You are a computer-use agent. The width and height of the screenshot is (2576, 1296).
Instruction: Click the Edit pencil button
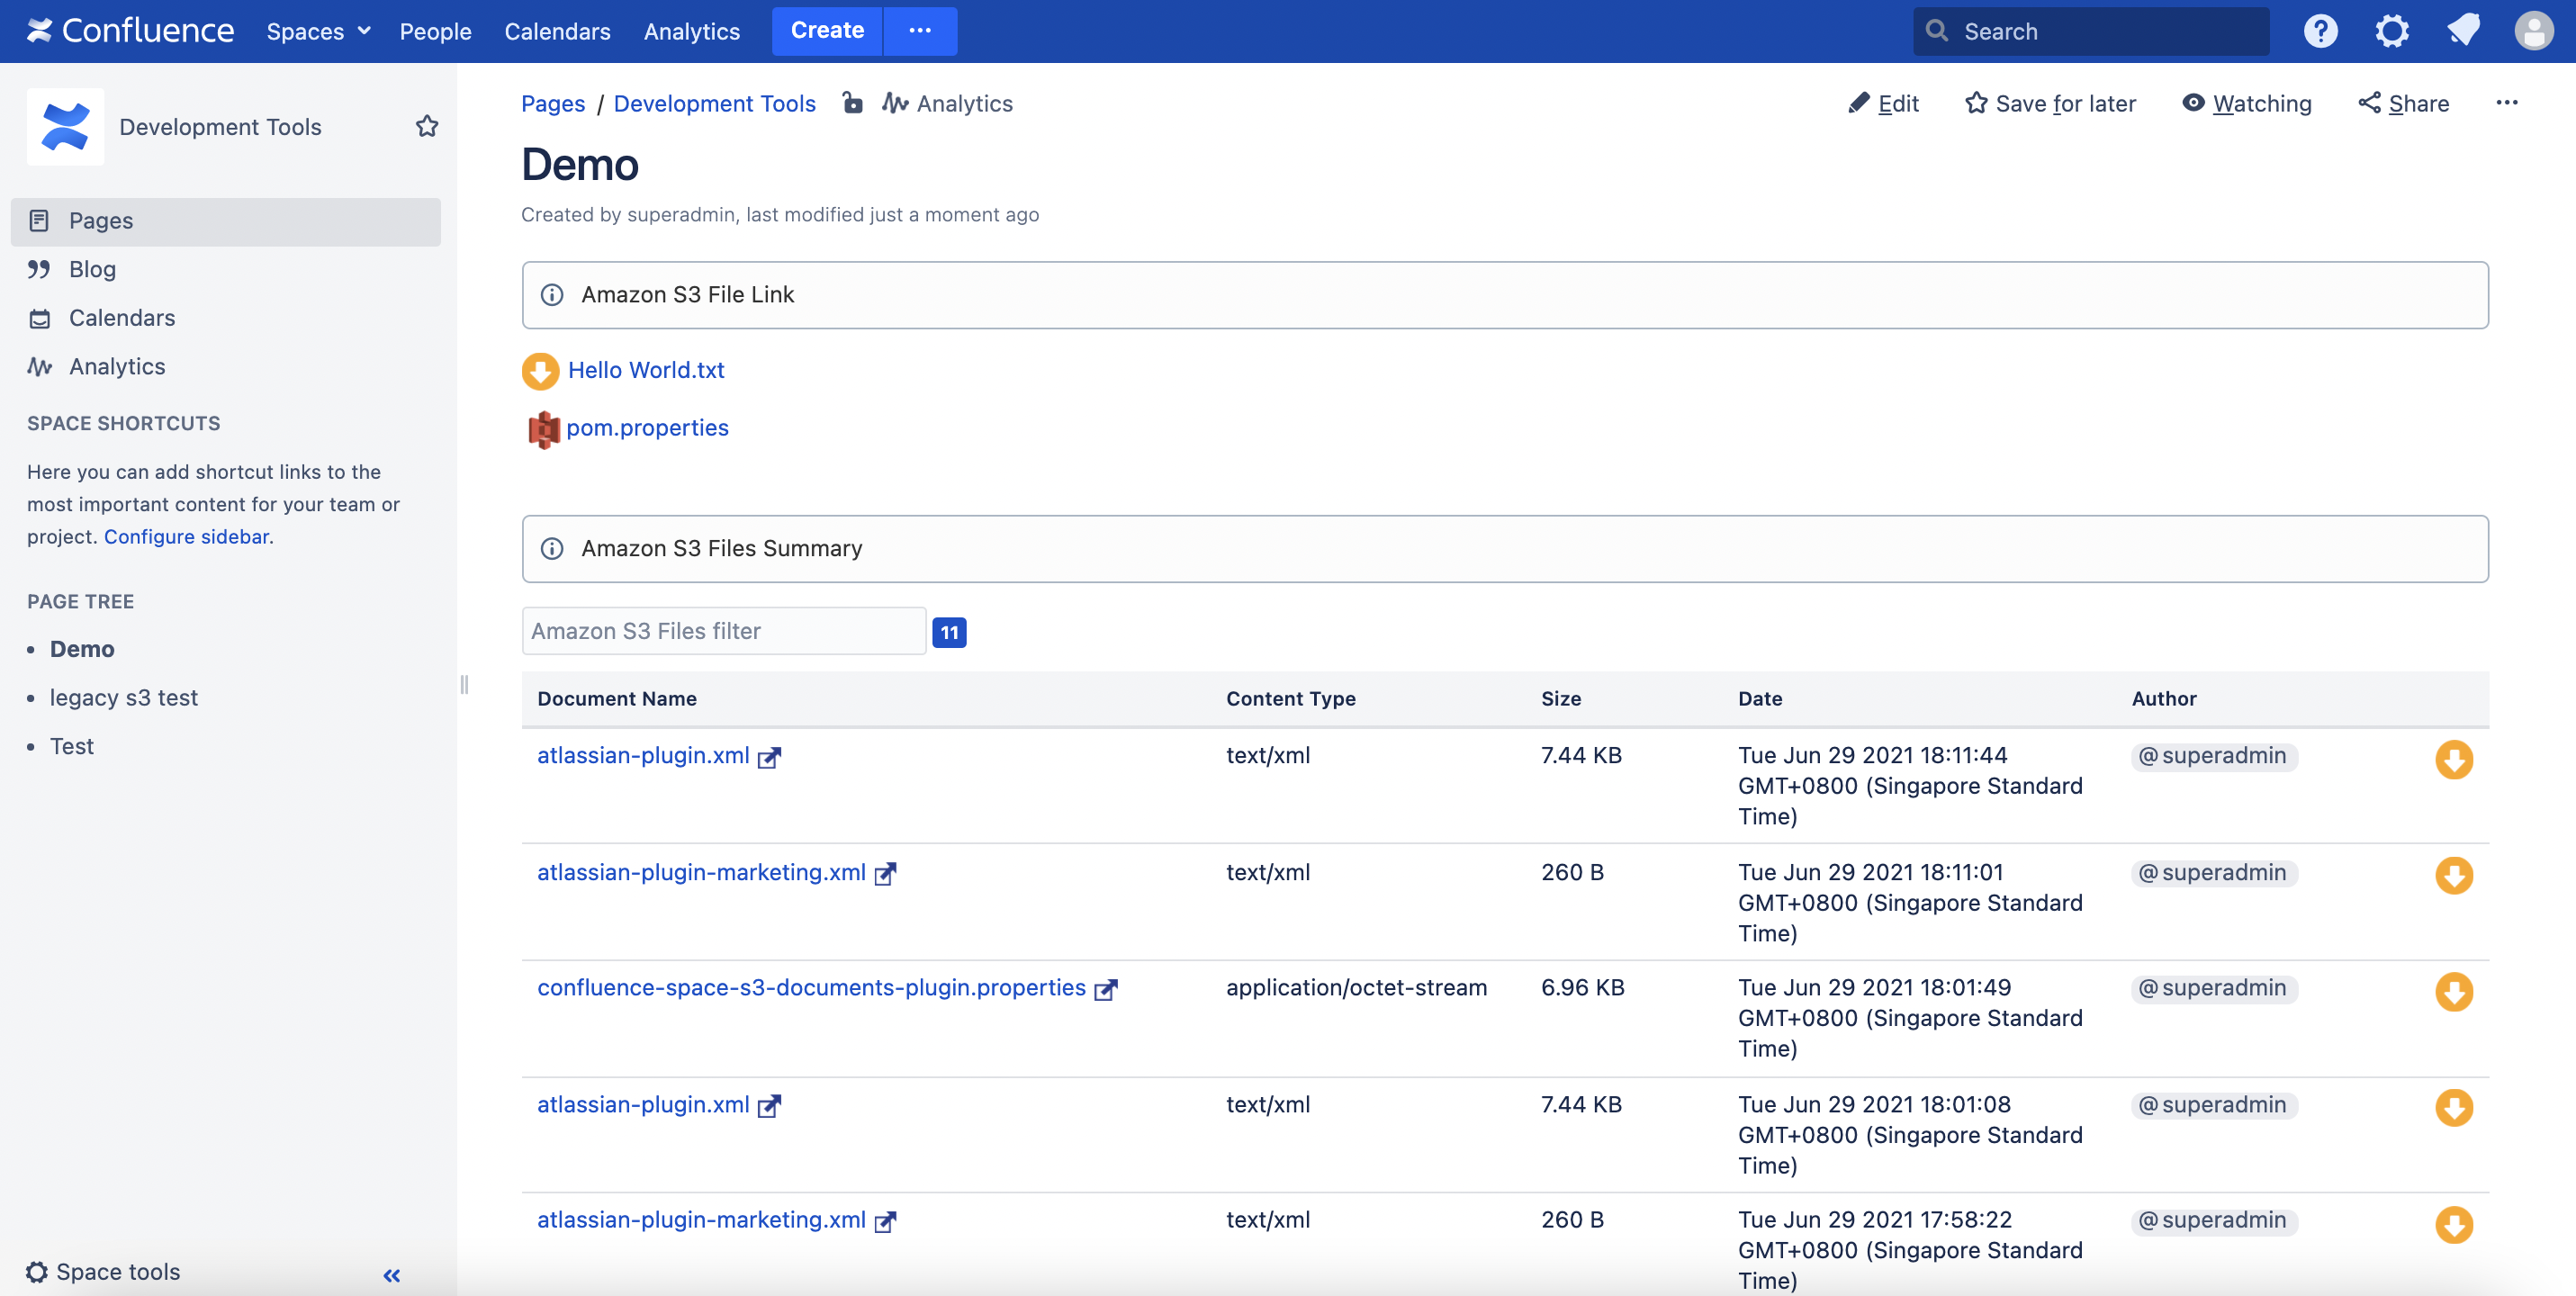coord(1884,104)
